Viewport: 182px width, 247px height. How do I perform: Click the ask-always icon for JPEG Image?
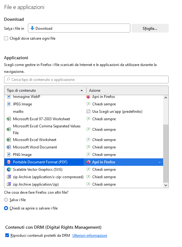pos(89,104)
